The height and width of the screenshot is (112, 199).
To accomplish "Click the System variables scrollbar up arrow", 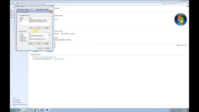I will click(x=49, y=34).
